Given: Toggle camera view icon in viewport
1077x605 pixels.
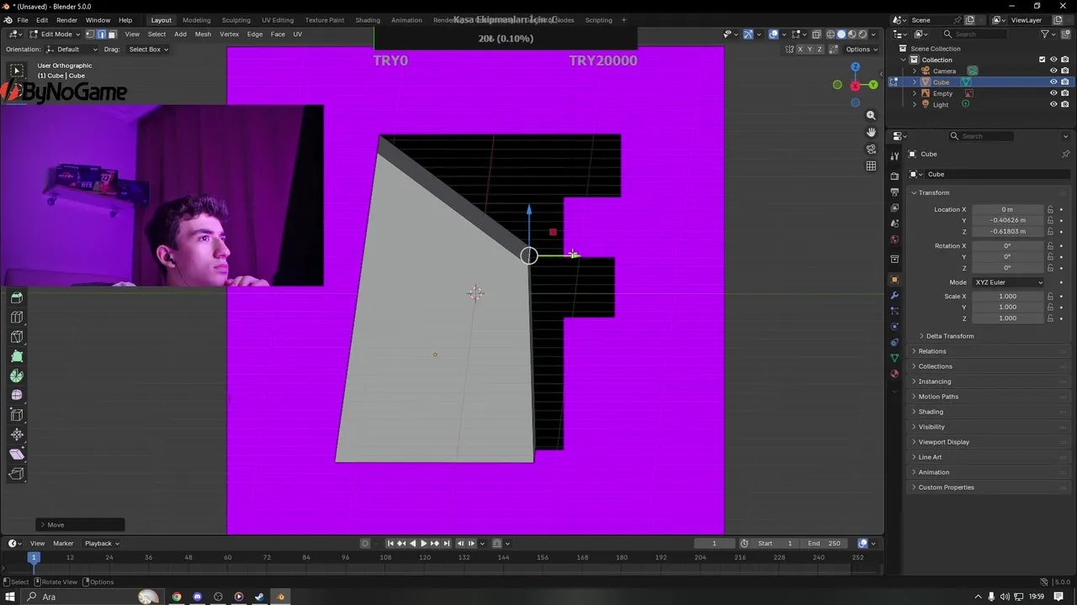Looking at the screenshot, I should [871, 149].
